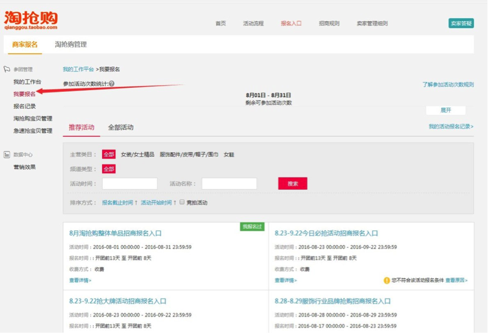Click the green 我报名过 badge
This screenshot has width=488, height=333.
click(252, 227)
